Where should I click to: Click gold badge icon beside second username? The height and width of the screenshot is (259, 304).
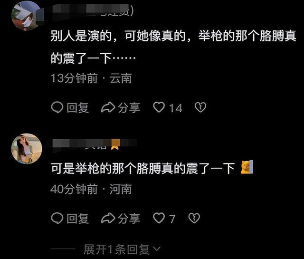[115, 144]
